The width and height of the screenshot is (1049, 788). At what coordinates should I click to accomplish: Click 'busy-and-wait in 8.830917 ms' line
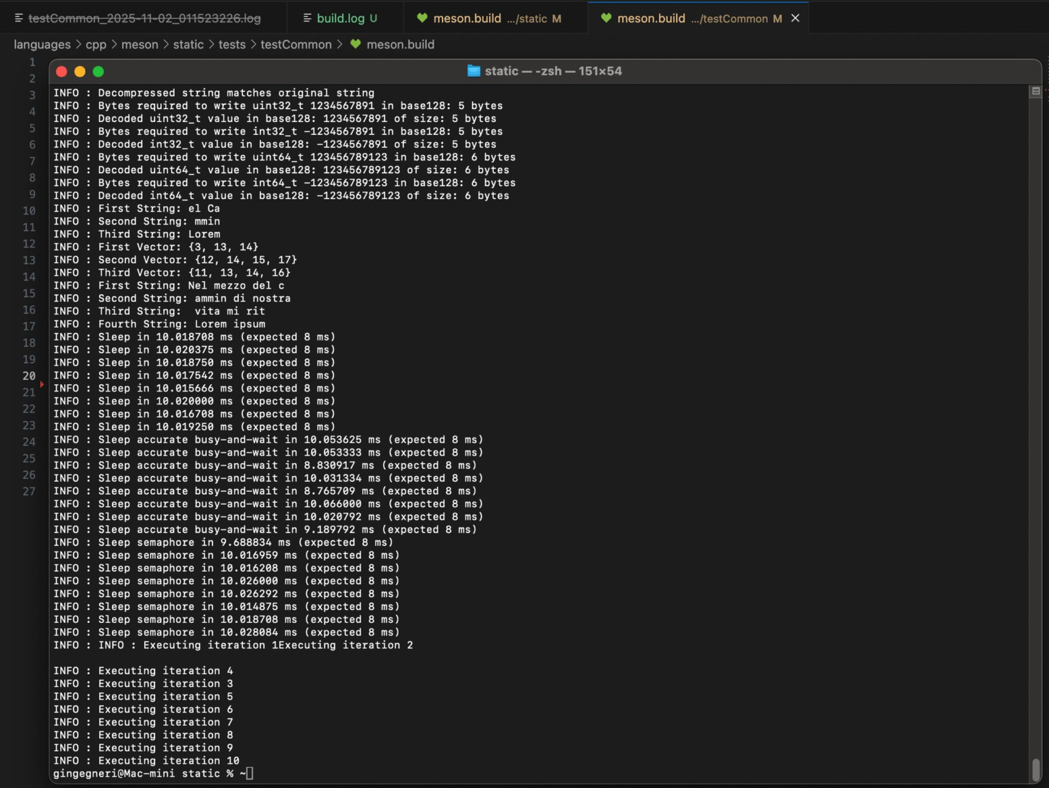point(265,465)
